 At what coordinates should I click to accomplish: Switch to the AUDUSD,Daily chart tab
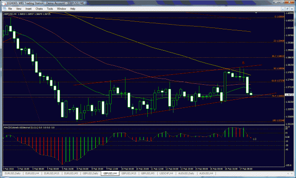pos(186,173)
